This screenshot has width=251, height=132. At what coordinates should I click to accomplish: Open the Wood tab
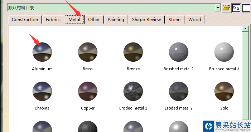tap(195, 20)
